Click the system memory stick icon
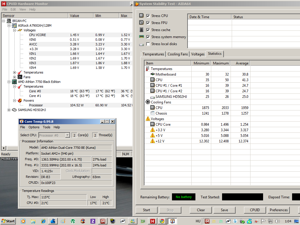Viewport: 300px width, 225px height. coord(142,37)
